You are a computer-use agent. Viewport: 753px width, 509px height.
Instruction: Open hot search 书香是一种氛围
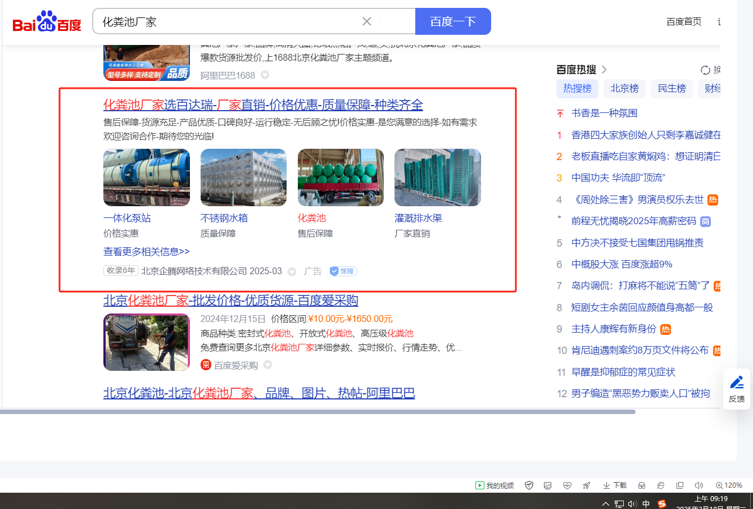[x=605, y=113]
